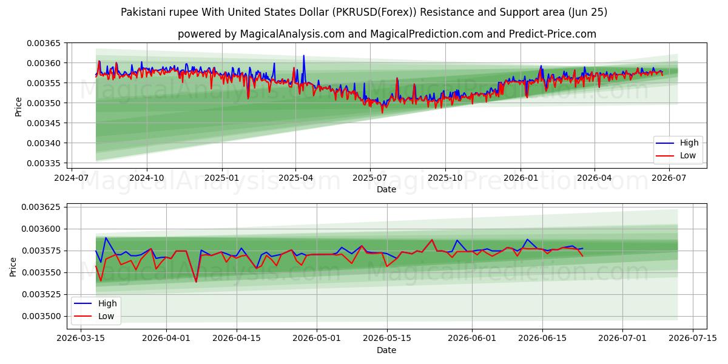This screenshot has width=728, height=364.
Task: Click the 2026-07-01 date tick label
Action: [x=622, y=339]
